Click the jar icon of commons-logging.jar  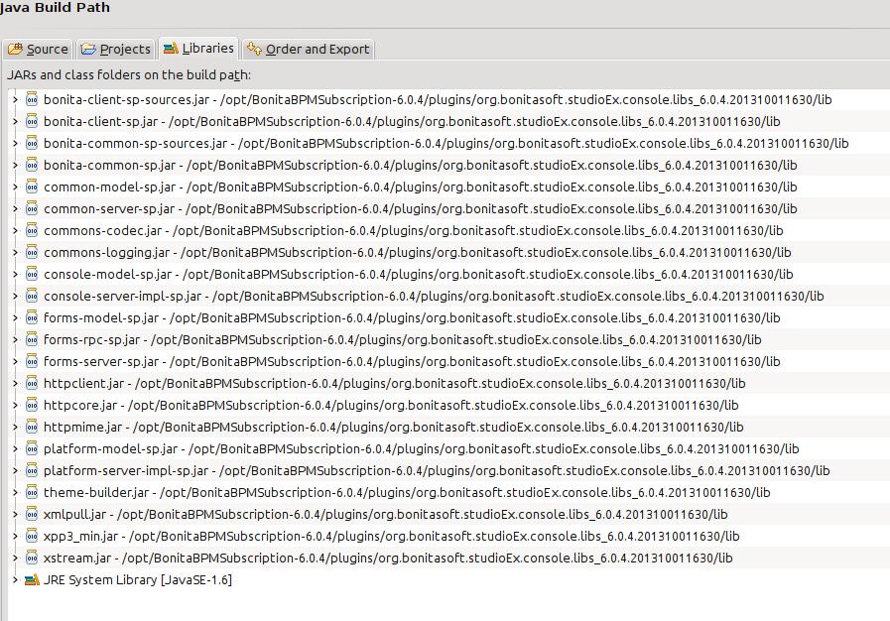(x=32, y=252)
